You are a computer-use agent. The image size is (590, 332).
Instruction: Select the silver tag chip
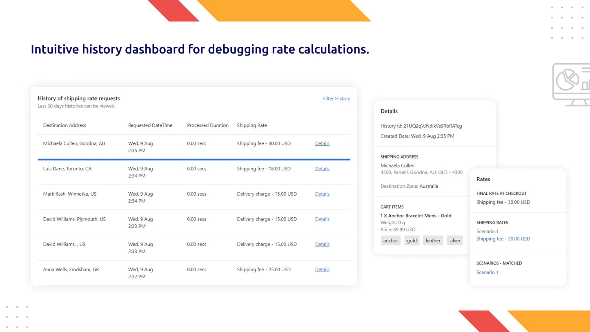point(454,241)
